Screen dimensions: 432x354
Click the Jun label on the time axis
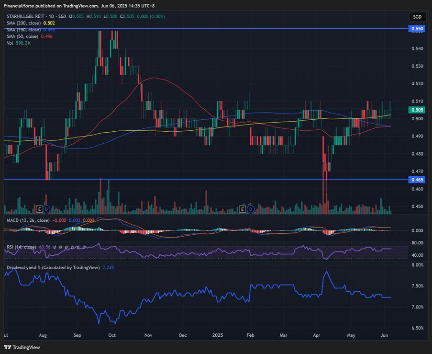click(x=384, y=335)
